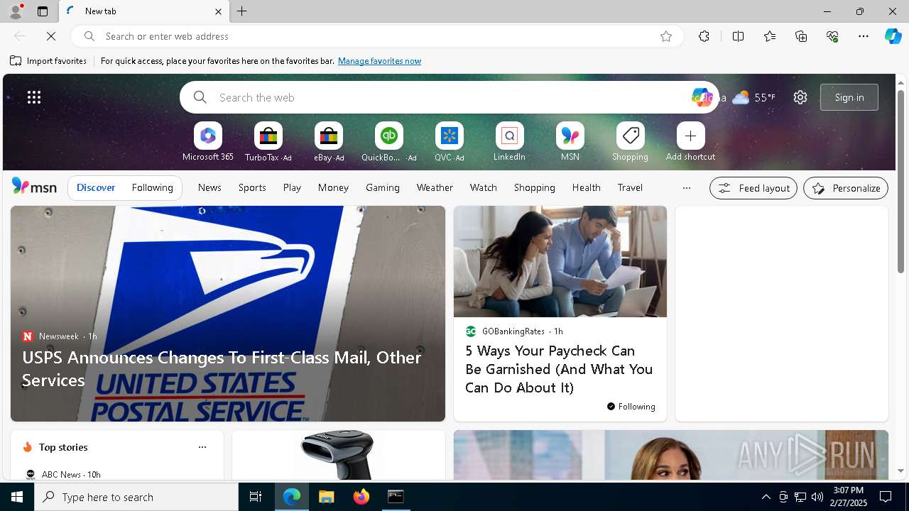
Task: Open the Sports category
Action: pos(252,187)
